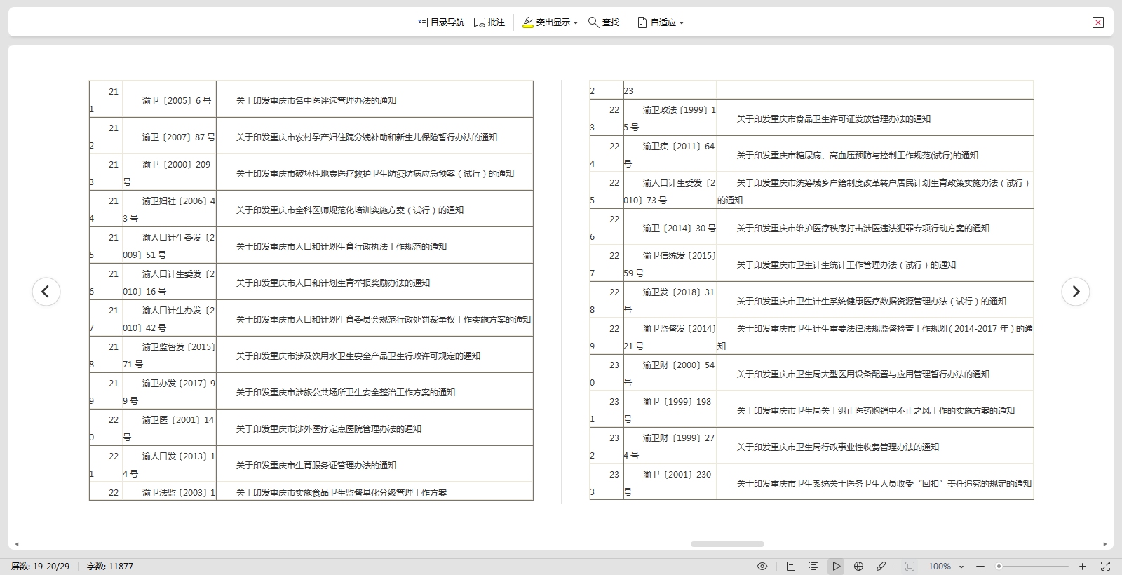Viewport: 1122px width, 575px height.
Task: Click the cell 渝卫〔2005〕6号
Action: click(x=170, y=100)
